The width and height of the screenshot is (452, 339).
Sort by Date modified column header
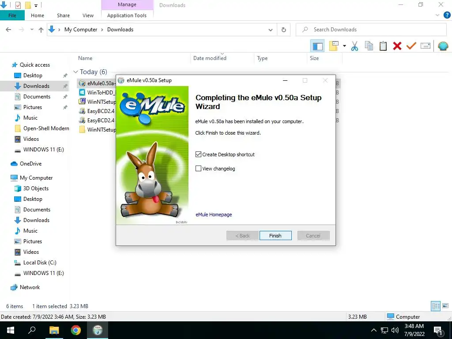click(210, 58)
